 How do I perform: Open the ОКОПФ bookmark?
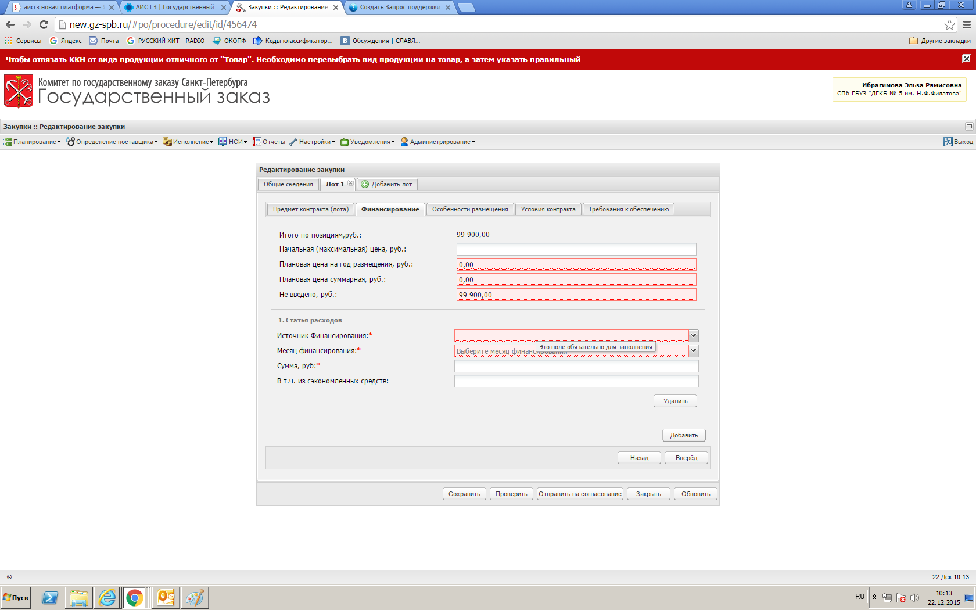(229, 41)
